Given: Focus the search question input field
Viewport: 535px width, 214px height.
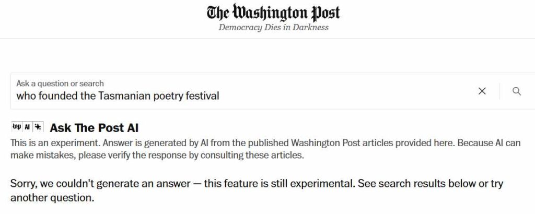Looking at the screenshot, I should point(239,91).
